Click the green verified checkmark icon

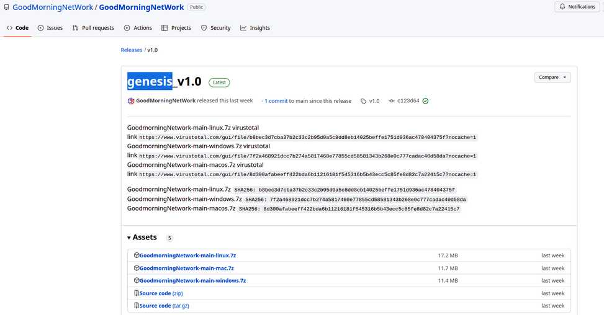click(x=425, y=101)
